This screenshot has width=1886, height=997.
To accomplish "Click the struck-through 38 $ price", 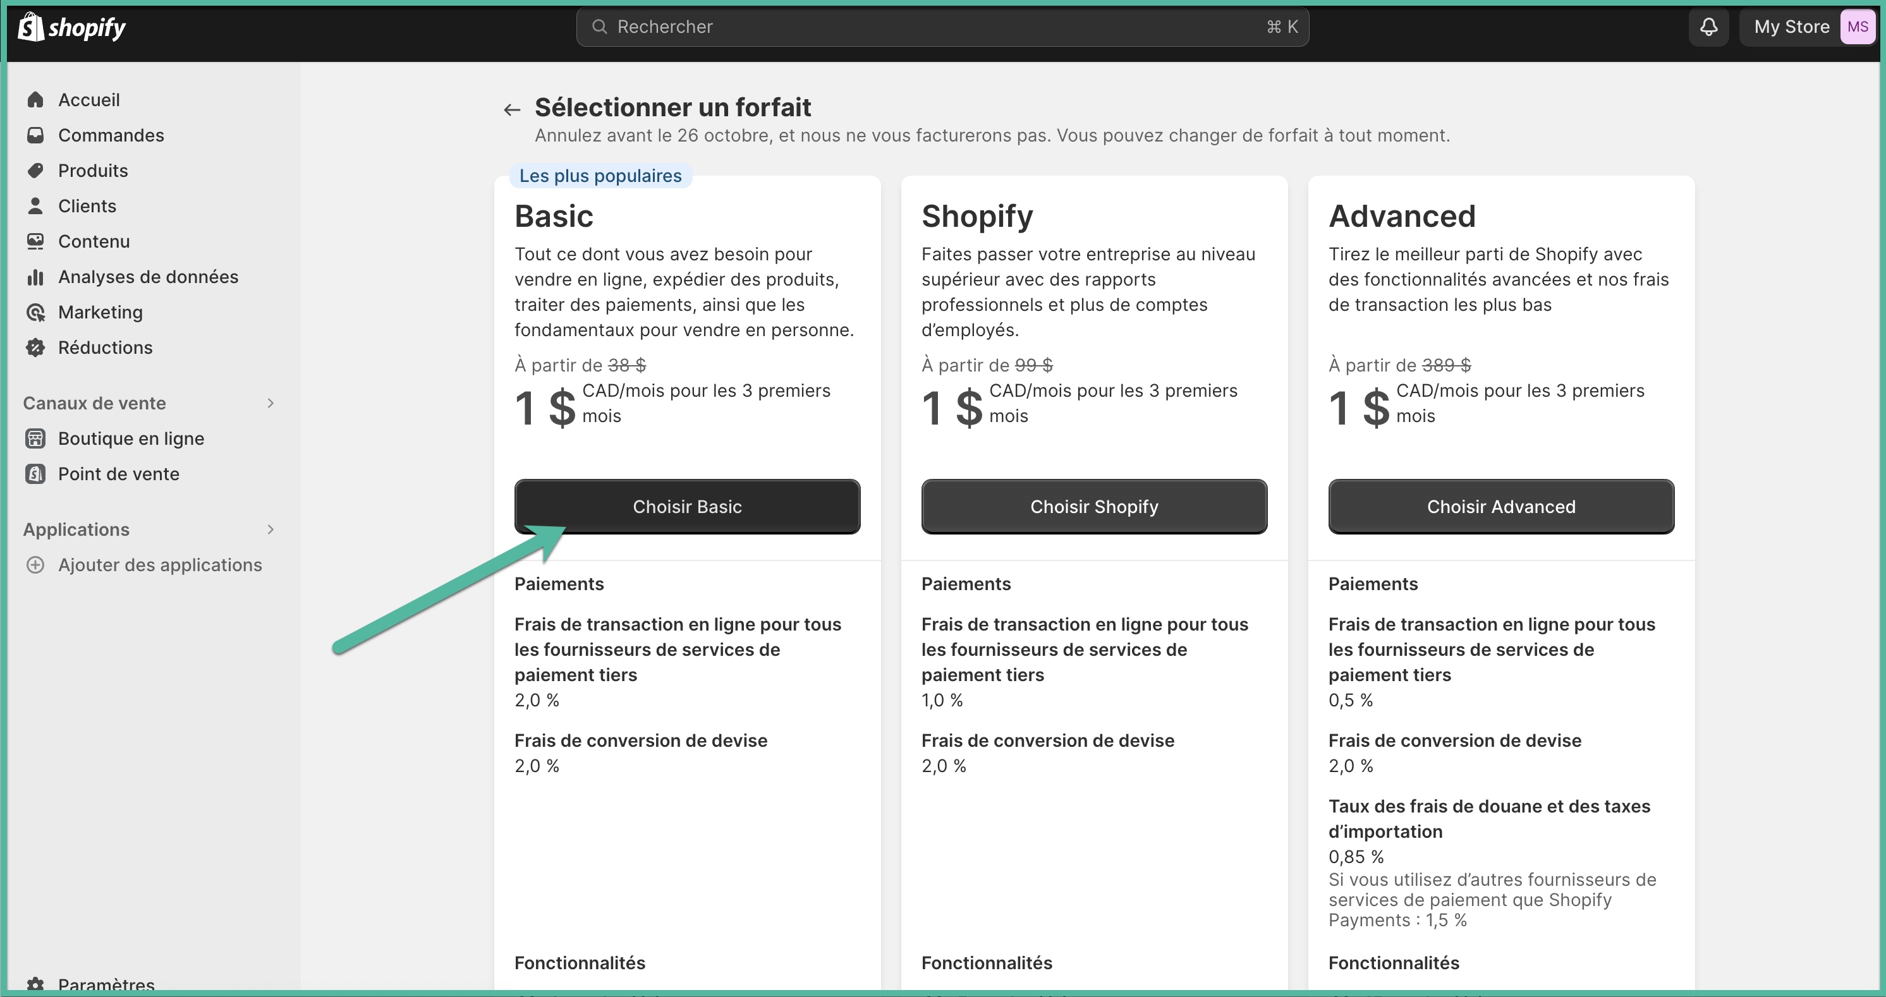I will (x=627, y=365).
